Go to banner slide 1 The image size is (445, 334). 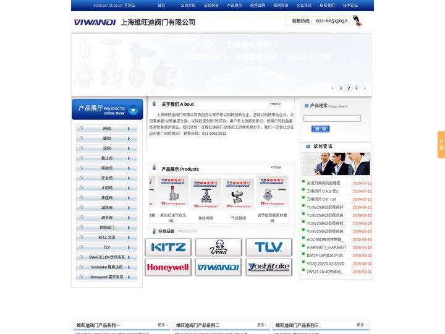click(x=341, y=88)
